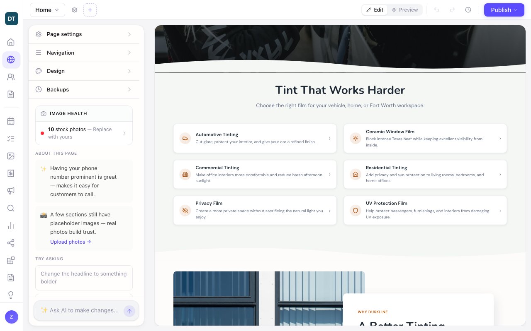Switch to Preview mode
This screenshot has width=531, height=331.
[x=405, y=10]
